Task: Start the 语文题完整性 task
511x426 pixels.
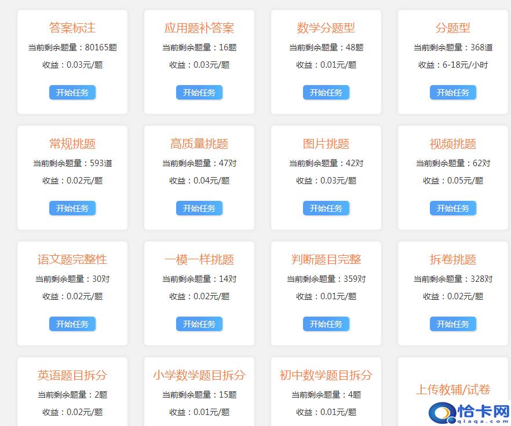Action: click(72, 324)
